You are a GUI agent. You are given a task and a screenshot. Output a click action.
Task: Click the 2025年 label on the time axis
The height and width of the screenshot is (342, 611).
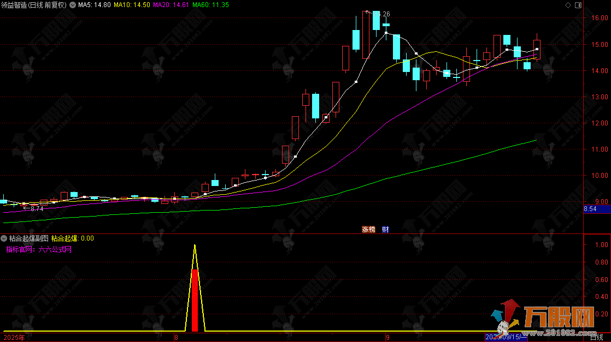click(x=14, y=337)
